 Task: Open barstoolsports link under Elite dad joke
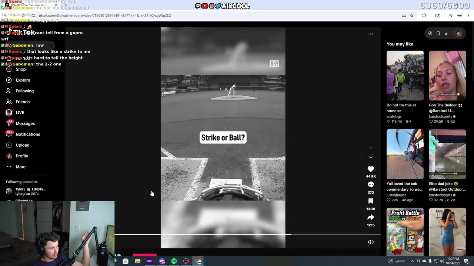click(441, 195)
